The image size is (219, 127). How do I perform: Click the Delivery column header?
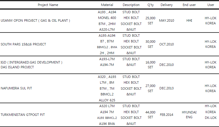tap(166, 5)
